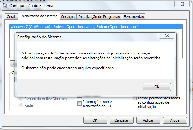This screenshot has height=130, width=193.
Task: Go to the Inicialização de Programas tab
Action: point(99,17)
